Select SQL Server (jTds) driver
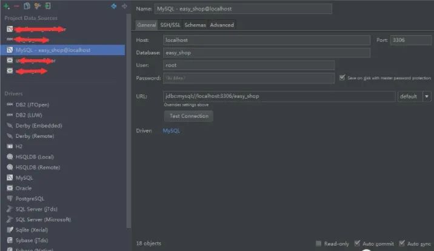Image resolution: width=434 pixels, height=251 pixels. pyautogui.click(x=36, y=209)
